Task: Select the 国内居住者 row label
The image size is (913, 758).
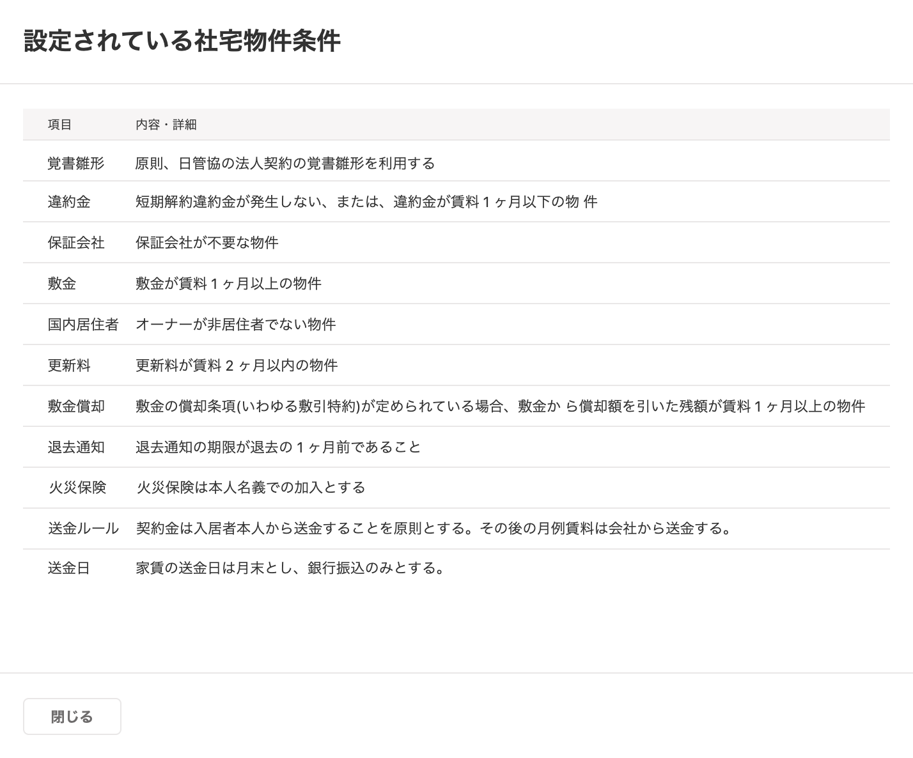Action: tap(83, 325)
